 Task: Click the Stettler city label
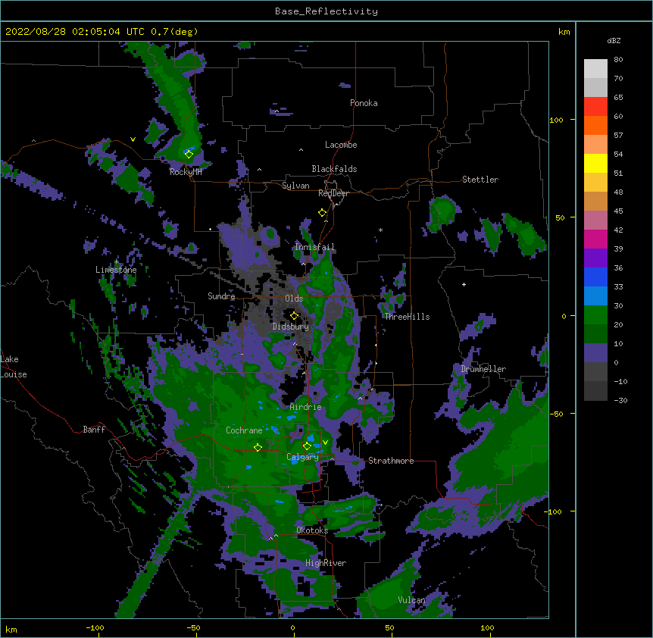480,180
